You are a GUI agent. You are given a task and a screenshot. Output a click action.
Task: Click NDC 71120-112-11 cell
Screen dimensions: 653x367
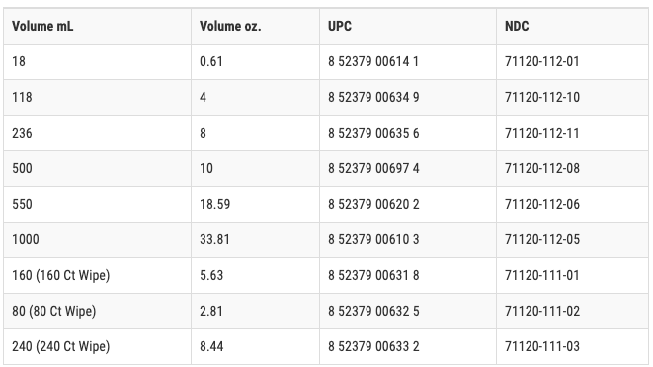[572, 133]
